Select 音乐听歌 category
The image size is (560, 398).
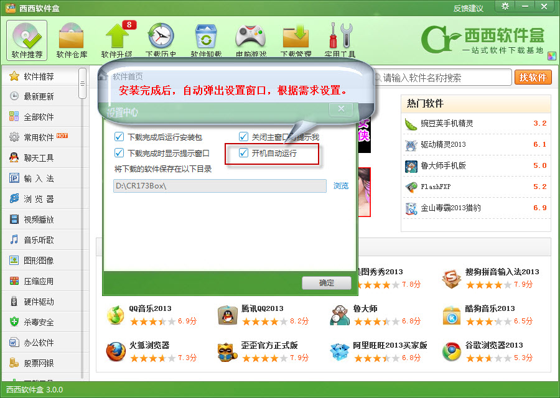point(40,240)
